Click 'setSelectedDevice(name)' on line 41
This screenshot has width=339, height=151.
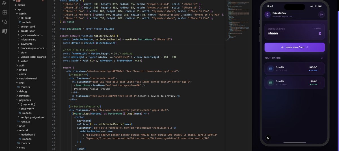[x=115, y=124]
